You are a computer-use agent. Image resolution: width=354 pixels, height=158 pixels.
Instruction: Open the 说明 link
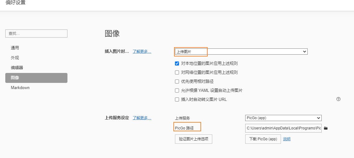(287, 139)
